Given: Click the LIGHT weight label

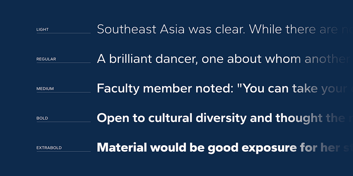Looking at the screenshot, I should (x=43, y=29).
